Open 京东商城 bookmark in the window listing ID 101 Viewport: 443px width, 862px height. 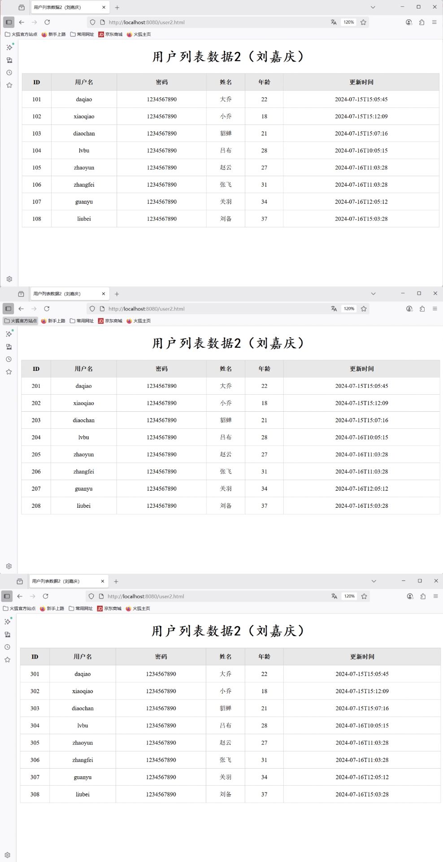tap(110, 34)
